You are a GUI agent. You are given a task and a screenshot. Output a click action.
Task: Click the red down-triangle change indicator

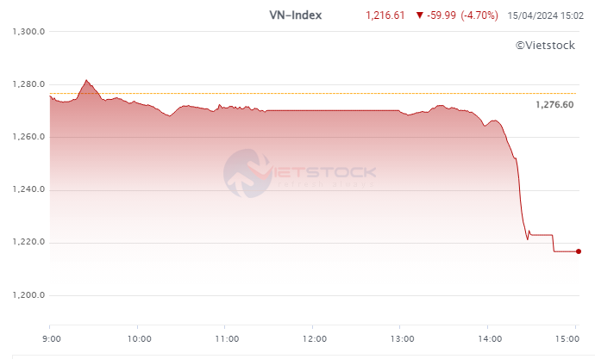pos(419,15)
